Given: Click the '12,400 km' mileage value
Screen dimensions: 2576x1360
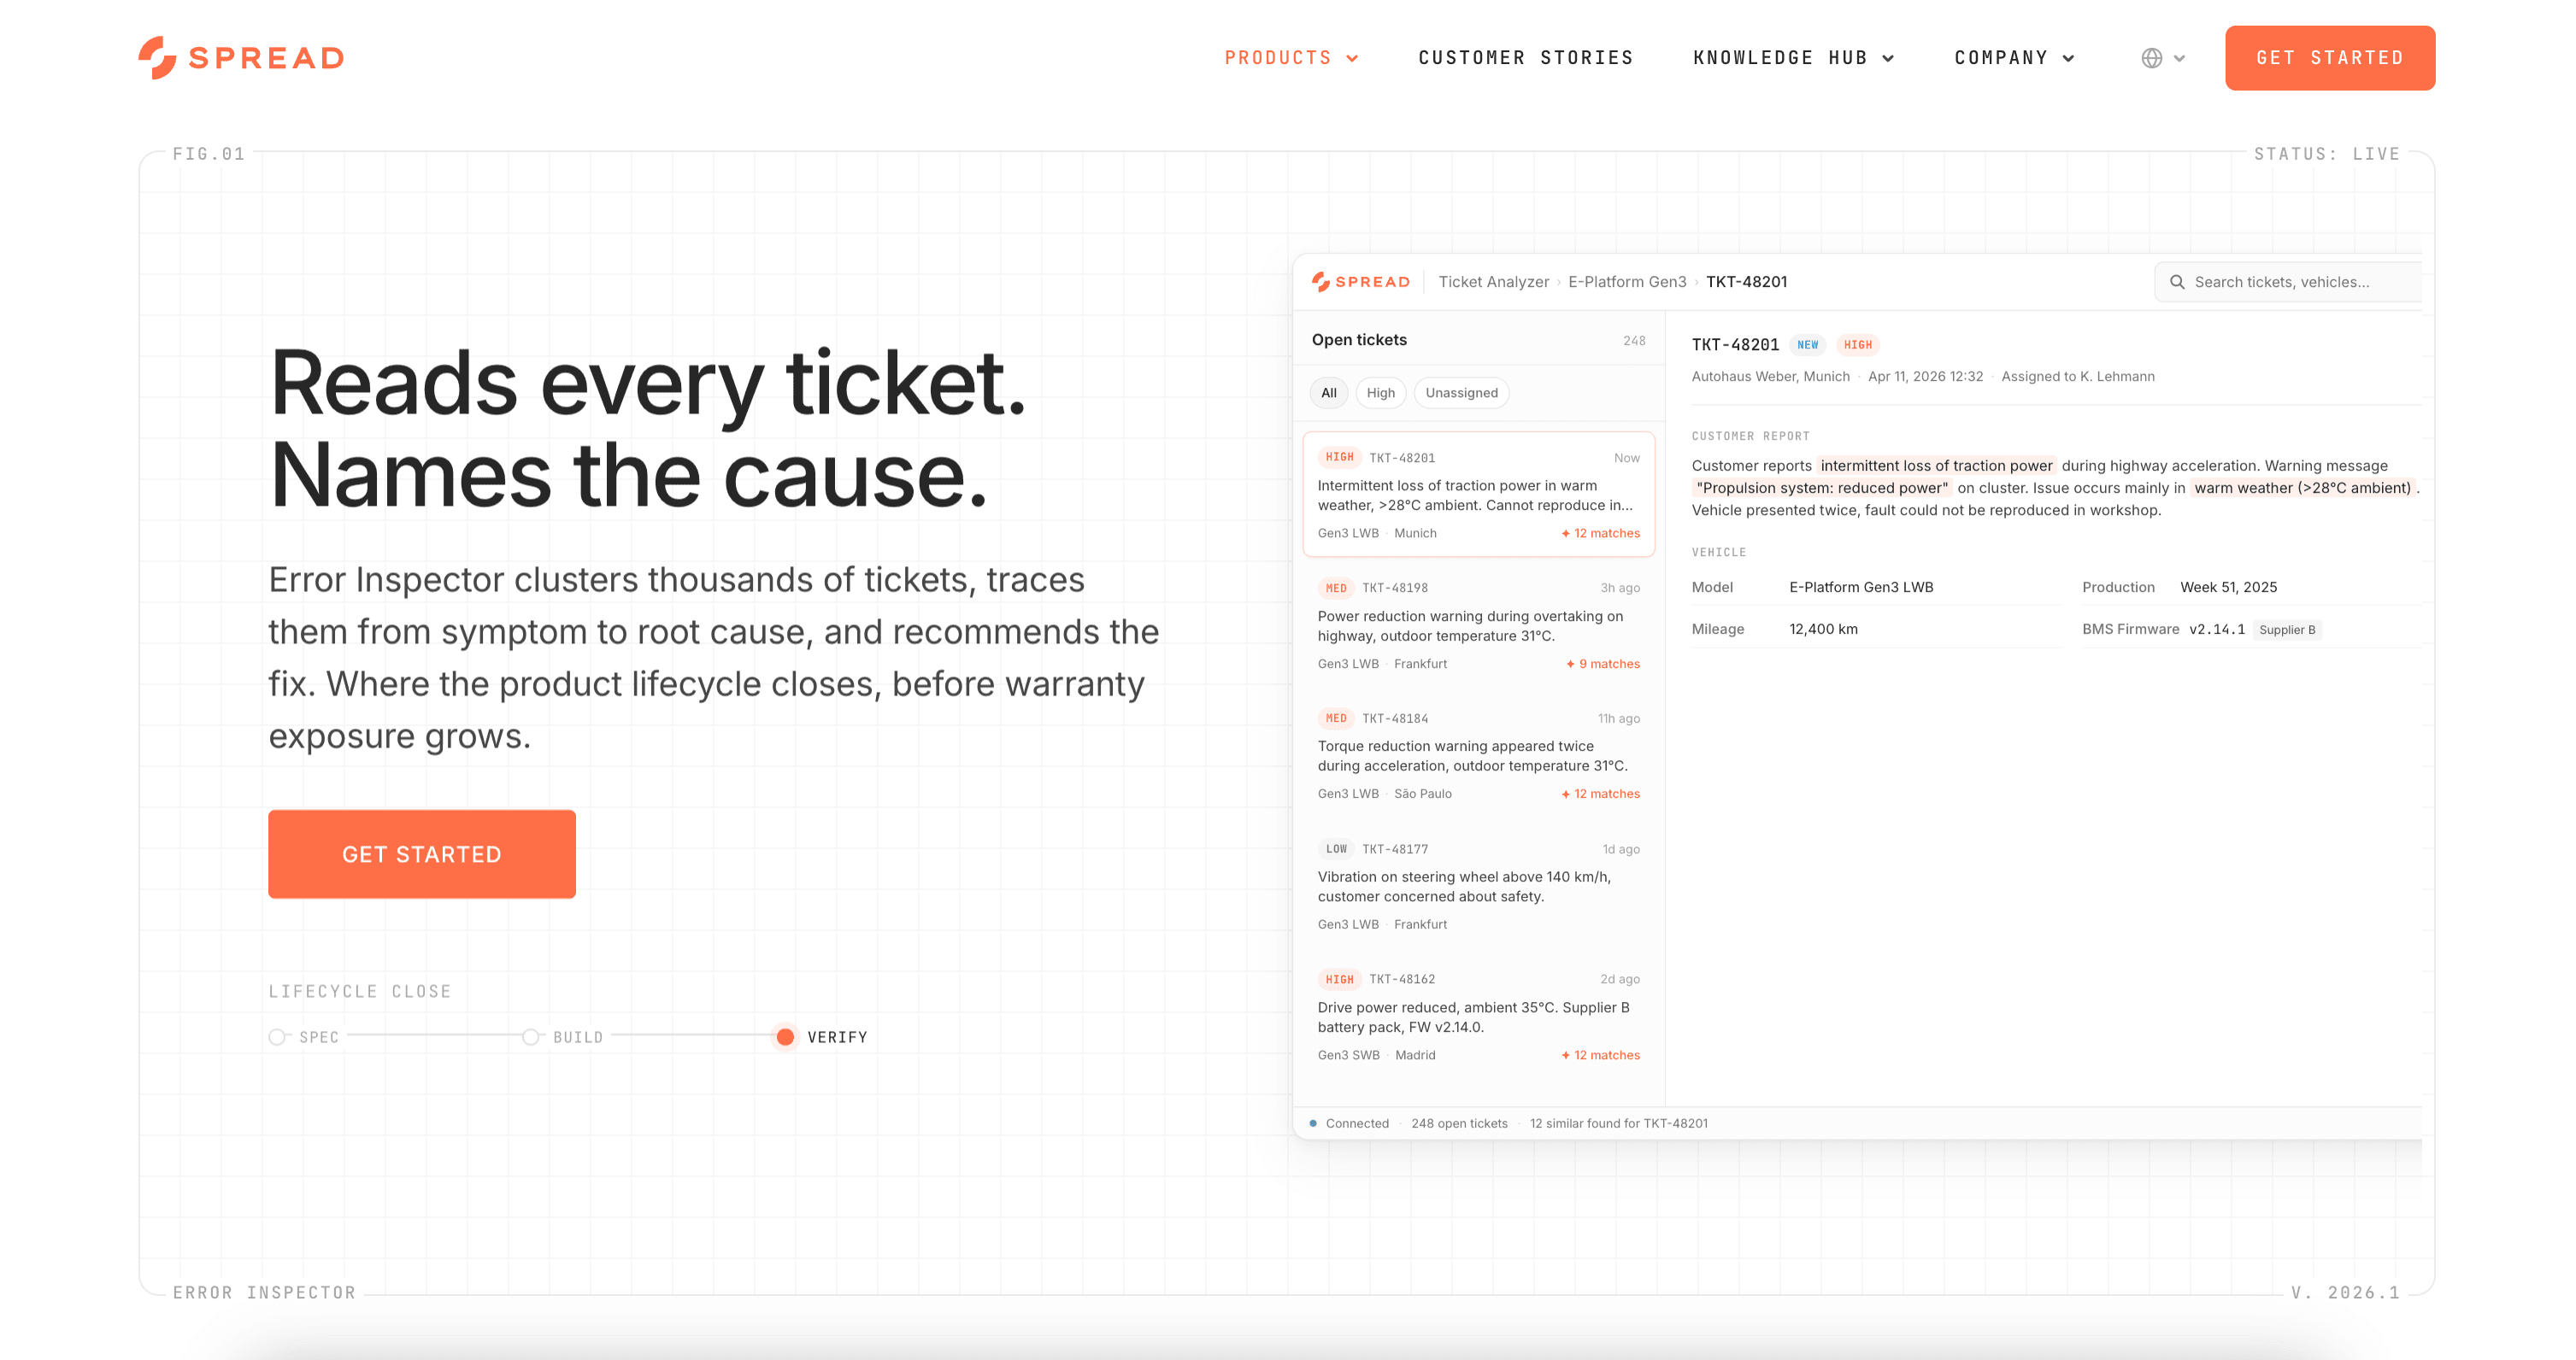Looking at the screenshot, I should click(1823, 630).
